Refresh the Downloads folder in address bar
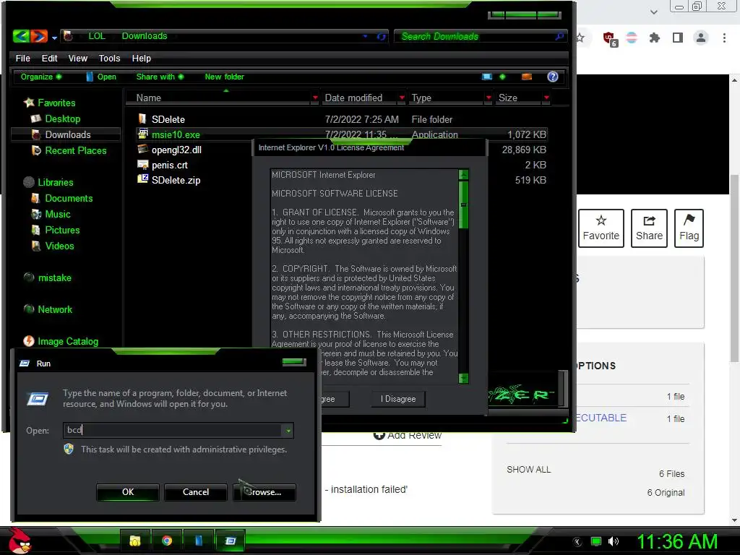Image resolution: width=740 pixels, height=555 pixels. pos(382,36)
